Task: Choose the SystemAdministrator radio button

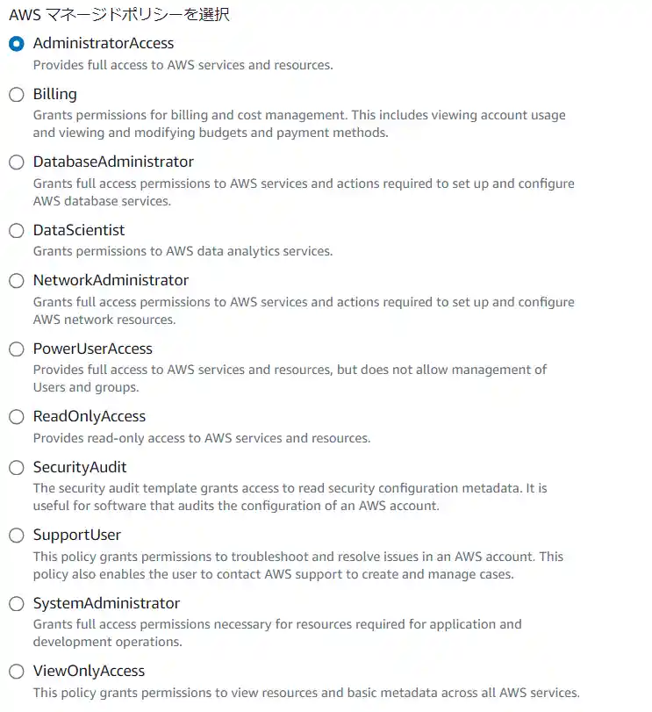Action: [17, 604]
